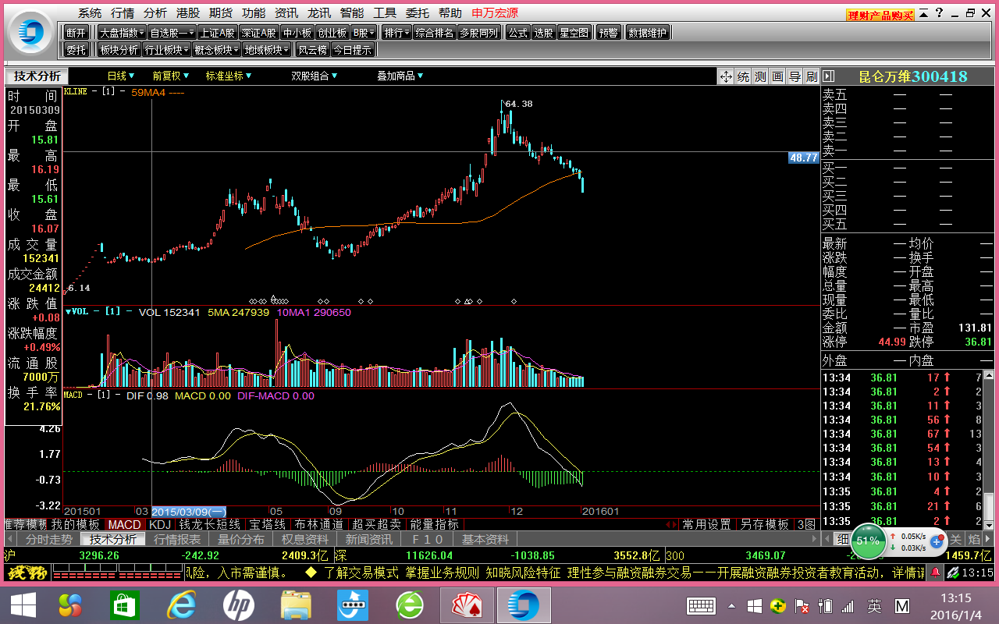
Task: Open the on-screen keyboard tray icon
Action: 702,606
